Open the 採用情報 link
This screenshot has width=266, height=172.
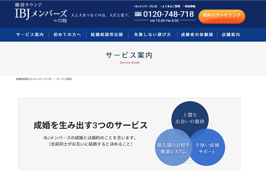pyautogui.click(x=190, y=6)
